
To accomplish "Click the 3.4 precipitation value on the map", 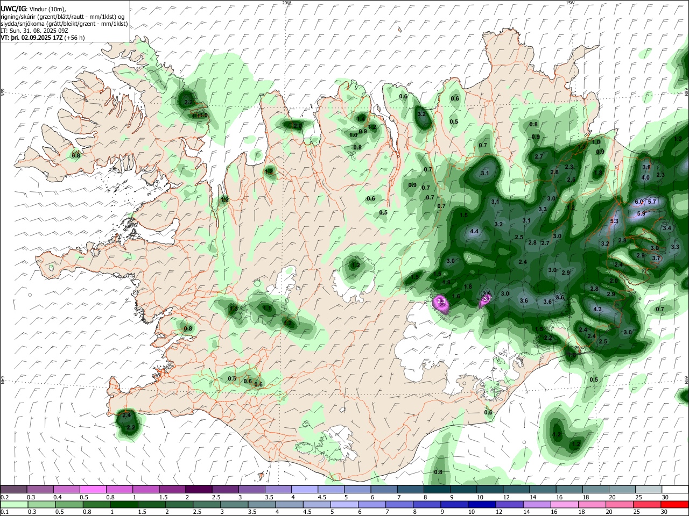I will click(x=667, y=228).
